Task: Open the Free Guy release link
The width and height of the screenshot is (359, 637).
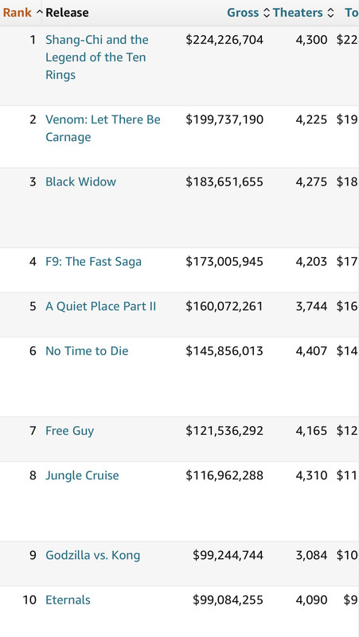Action: (70, 431)
